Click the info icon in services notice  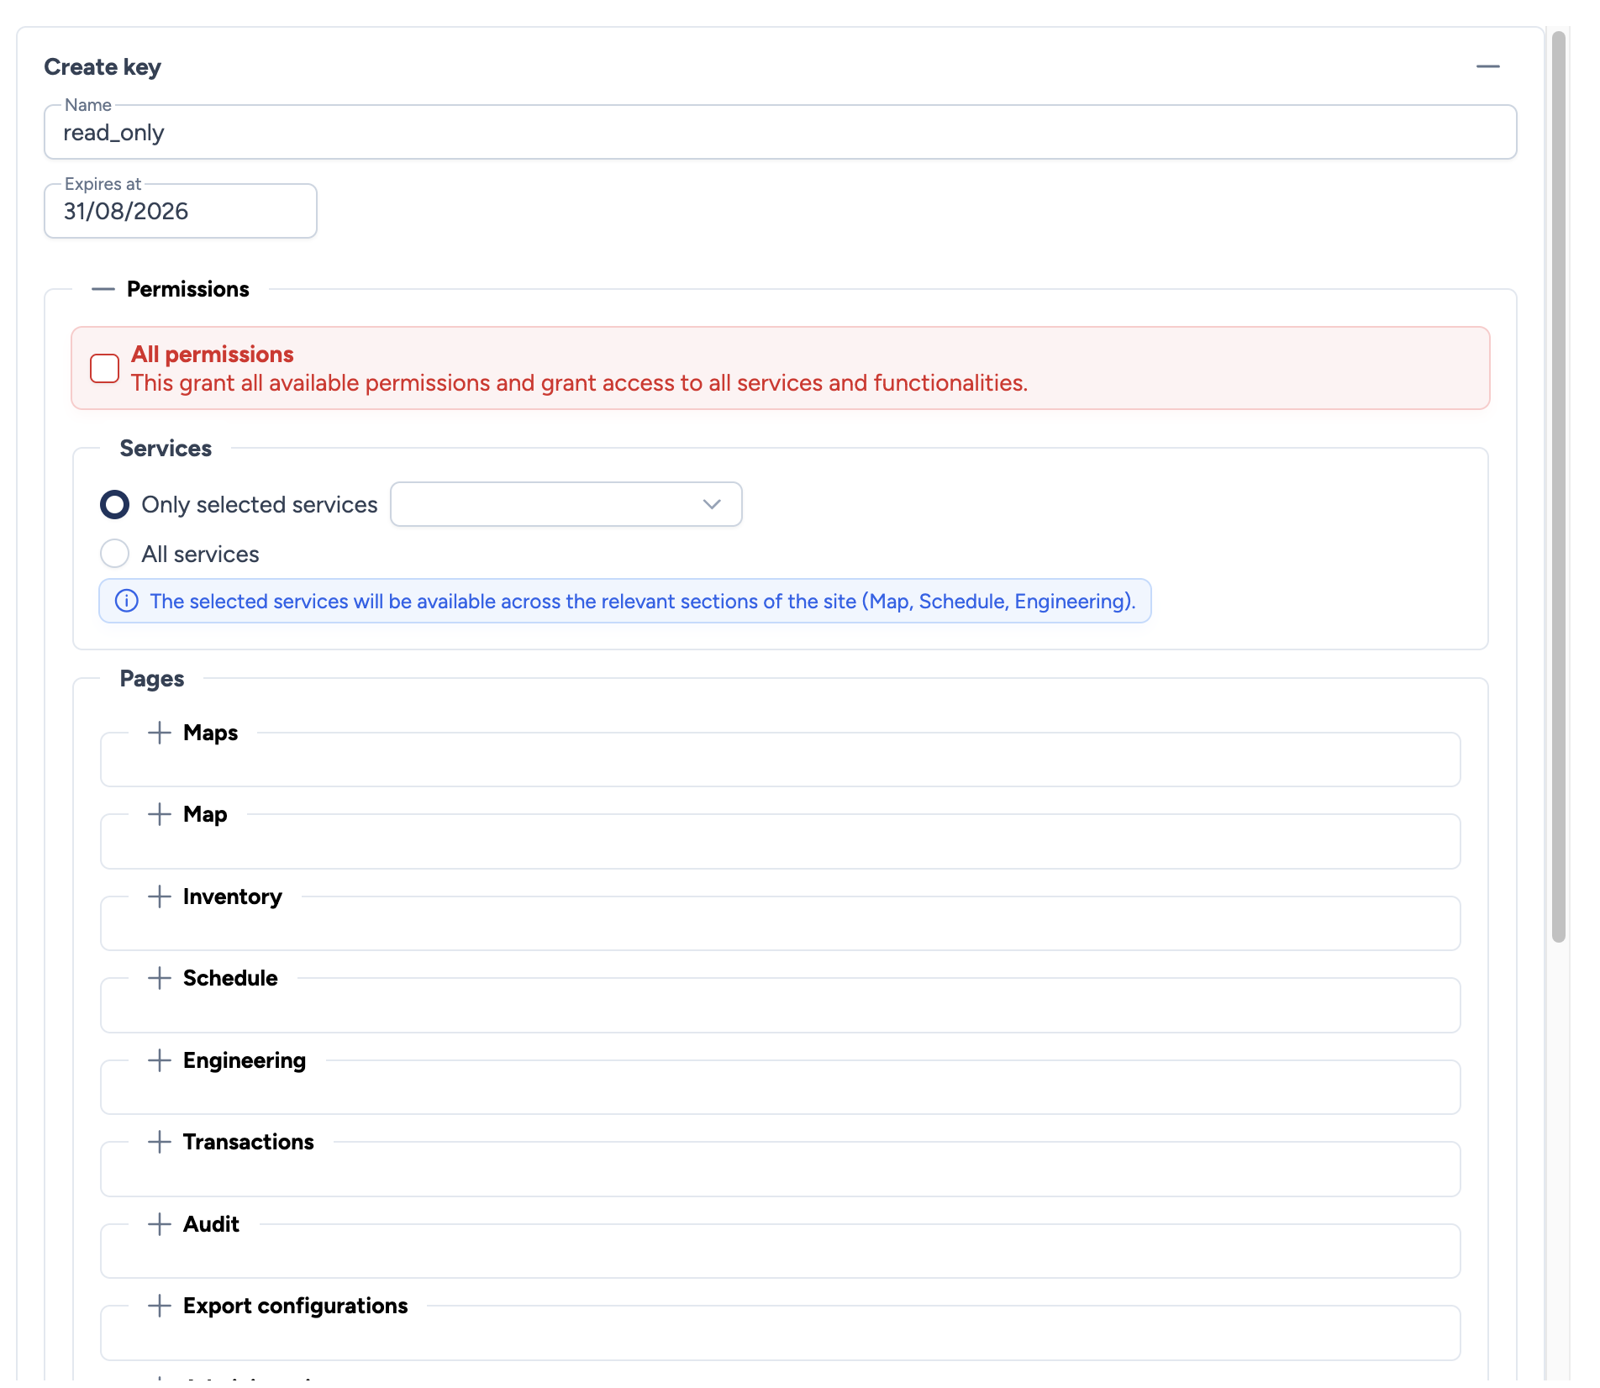pos(127,602)
